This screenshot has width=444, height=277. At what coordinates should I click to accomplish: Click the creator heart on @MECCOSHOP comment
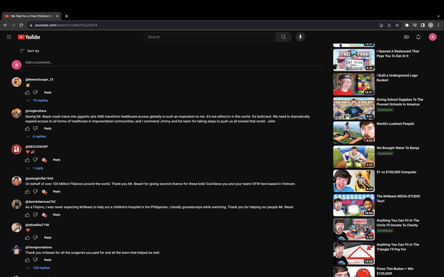click(x=44, y=160)
